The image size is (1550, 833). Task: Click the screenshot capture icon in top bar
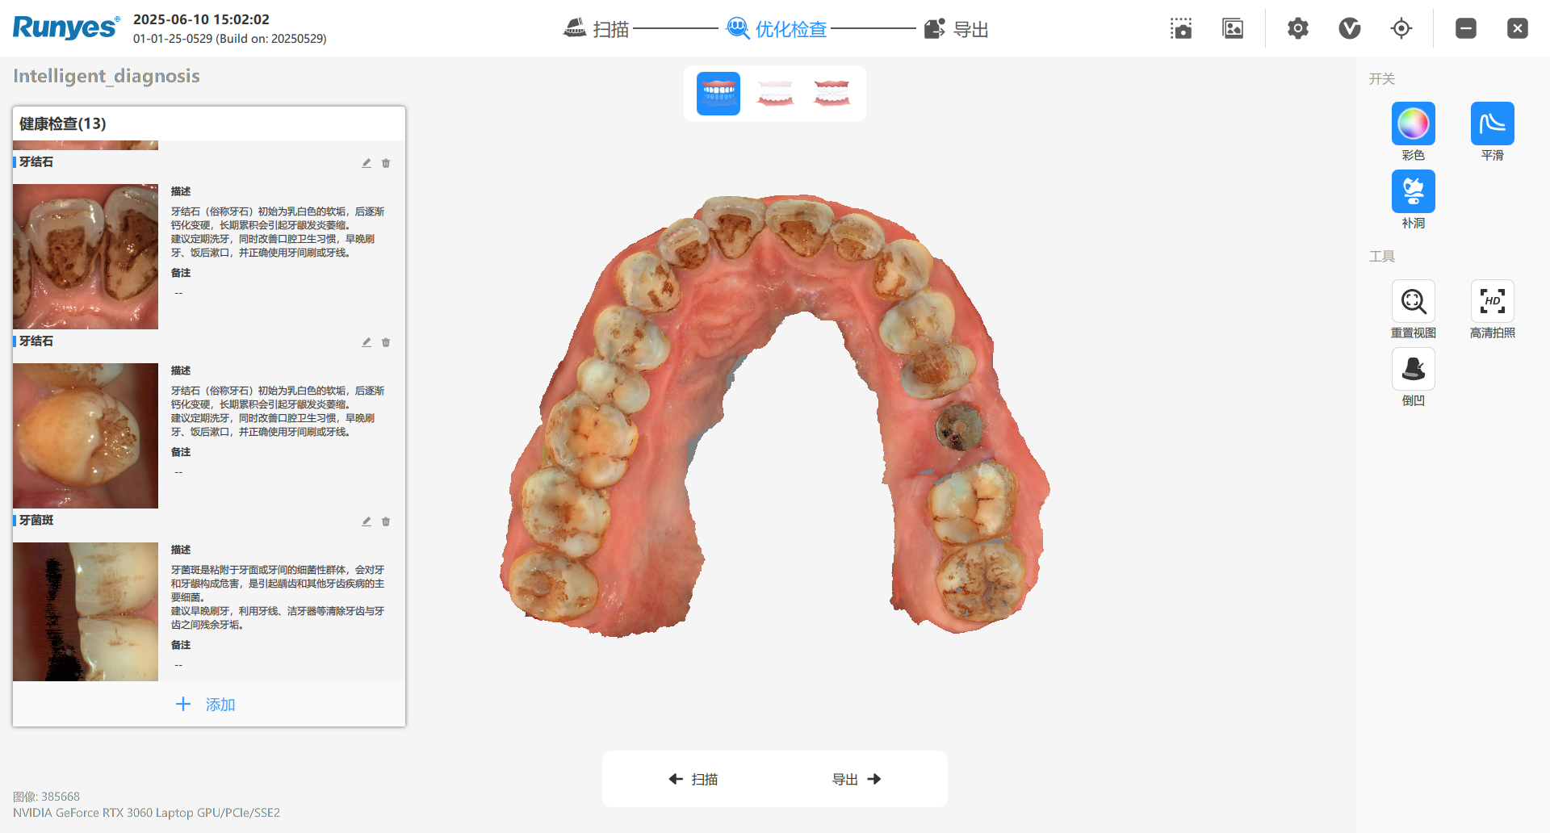coord(1181,29)
